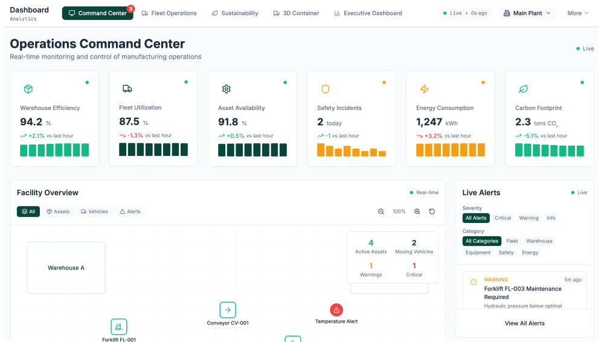604x342 pixels.
Task: Select the Conveyor CV-001 icon on map
Action: (x=228, y=310)
